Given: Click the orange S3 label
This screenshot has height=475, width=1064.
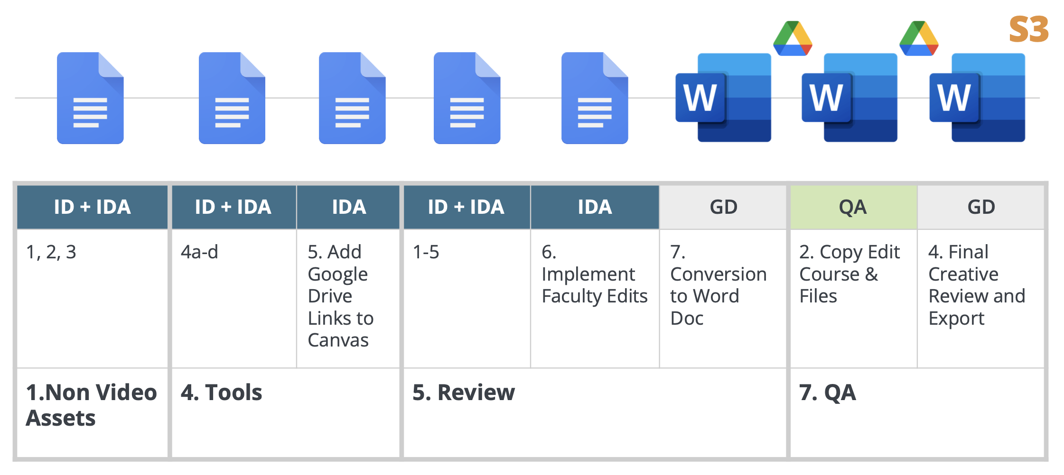Looking at the screenshot, I should click(1028, 29).
